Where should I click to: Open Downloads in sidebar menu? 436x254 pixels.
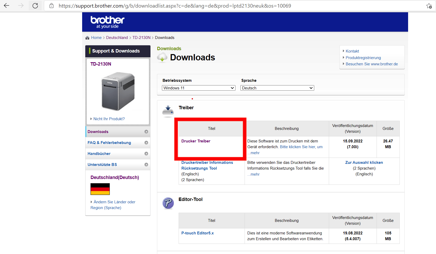tap(118, 132)
